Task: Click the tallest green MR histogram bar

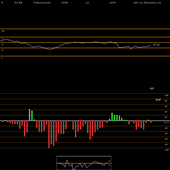Action: 30,115
